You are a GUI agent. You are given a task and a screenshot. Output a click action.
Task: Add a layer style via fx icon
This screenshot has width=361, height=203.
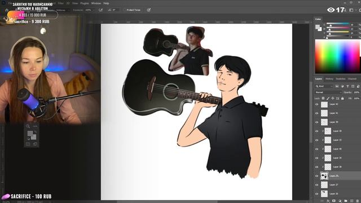click(328, 201)
